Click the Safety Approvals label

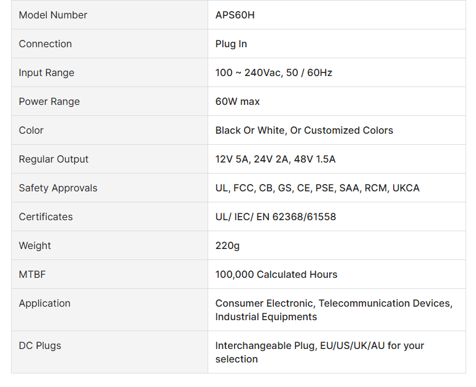58,188
